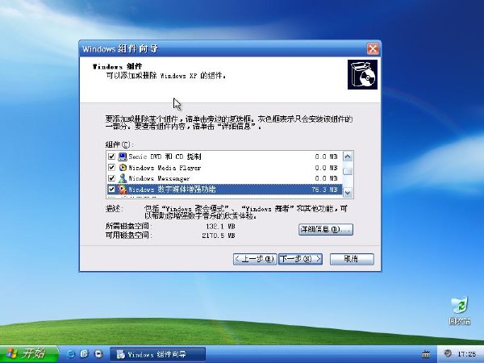Uncheck the Sonic DVD and CD burning checkbox
Image resolution: width=484 pixels, height=363 pixels.
click(x=111, y=156)
